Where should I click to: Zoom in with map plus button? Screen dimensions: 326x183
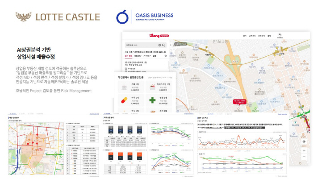[304, 151]
